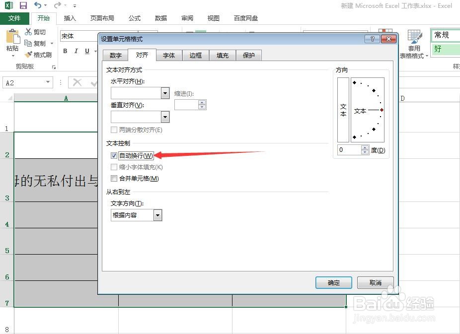Check Shrink to Fit (缩小字体填充)
Image resolution: width=460 pixels, height=334 pixels.
(114, 167)
